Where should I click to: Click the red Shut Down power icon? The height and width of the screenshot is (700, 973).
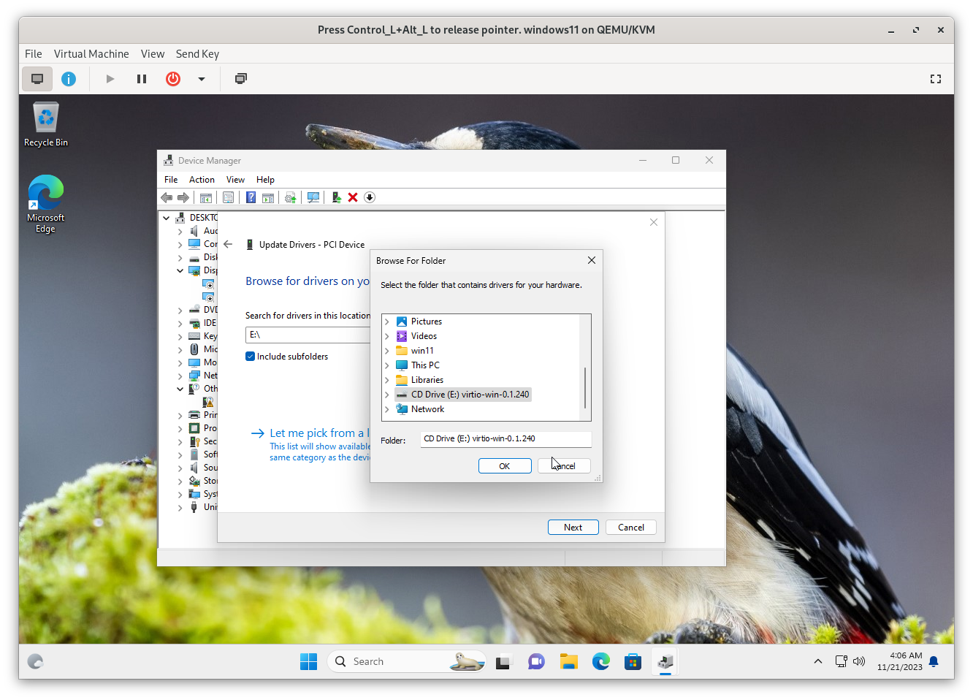[173, 79]
